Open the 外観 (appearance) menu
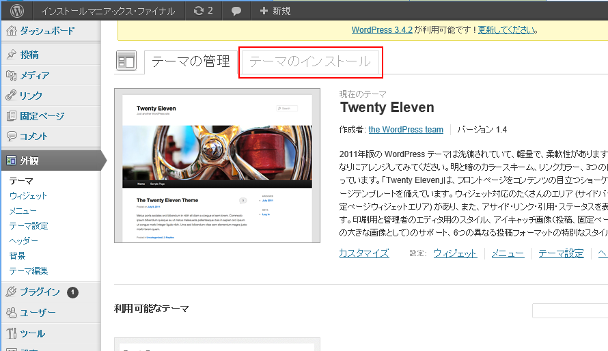 pos(29,160)
